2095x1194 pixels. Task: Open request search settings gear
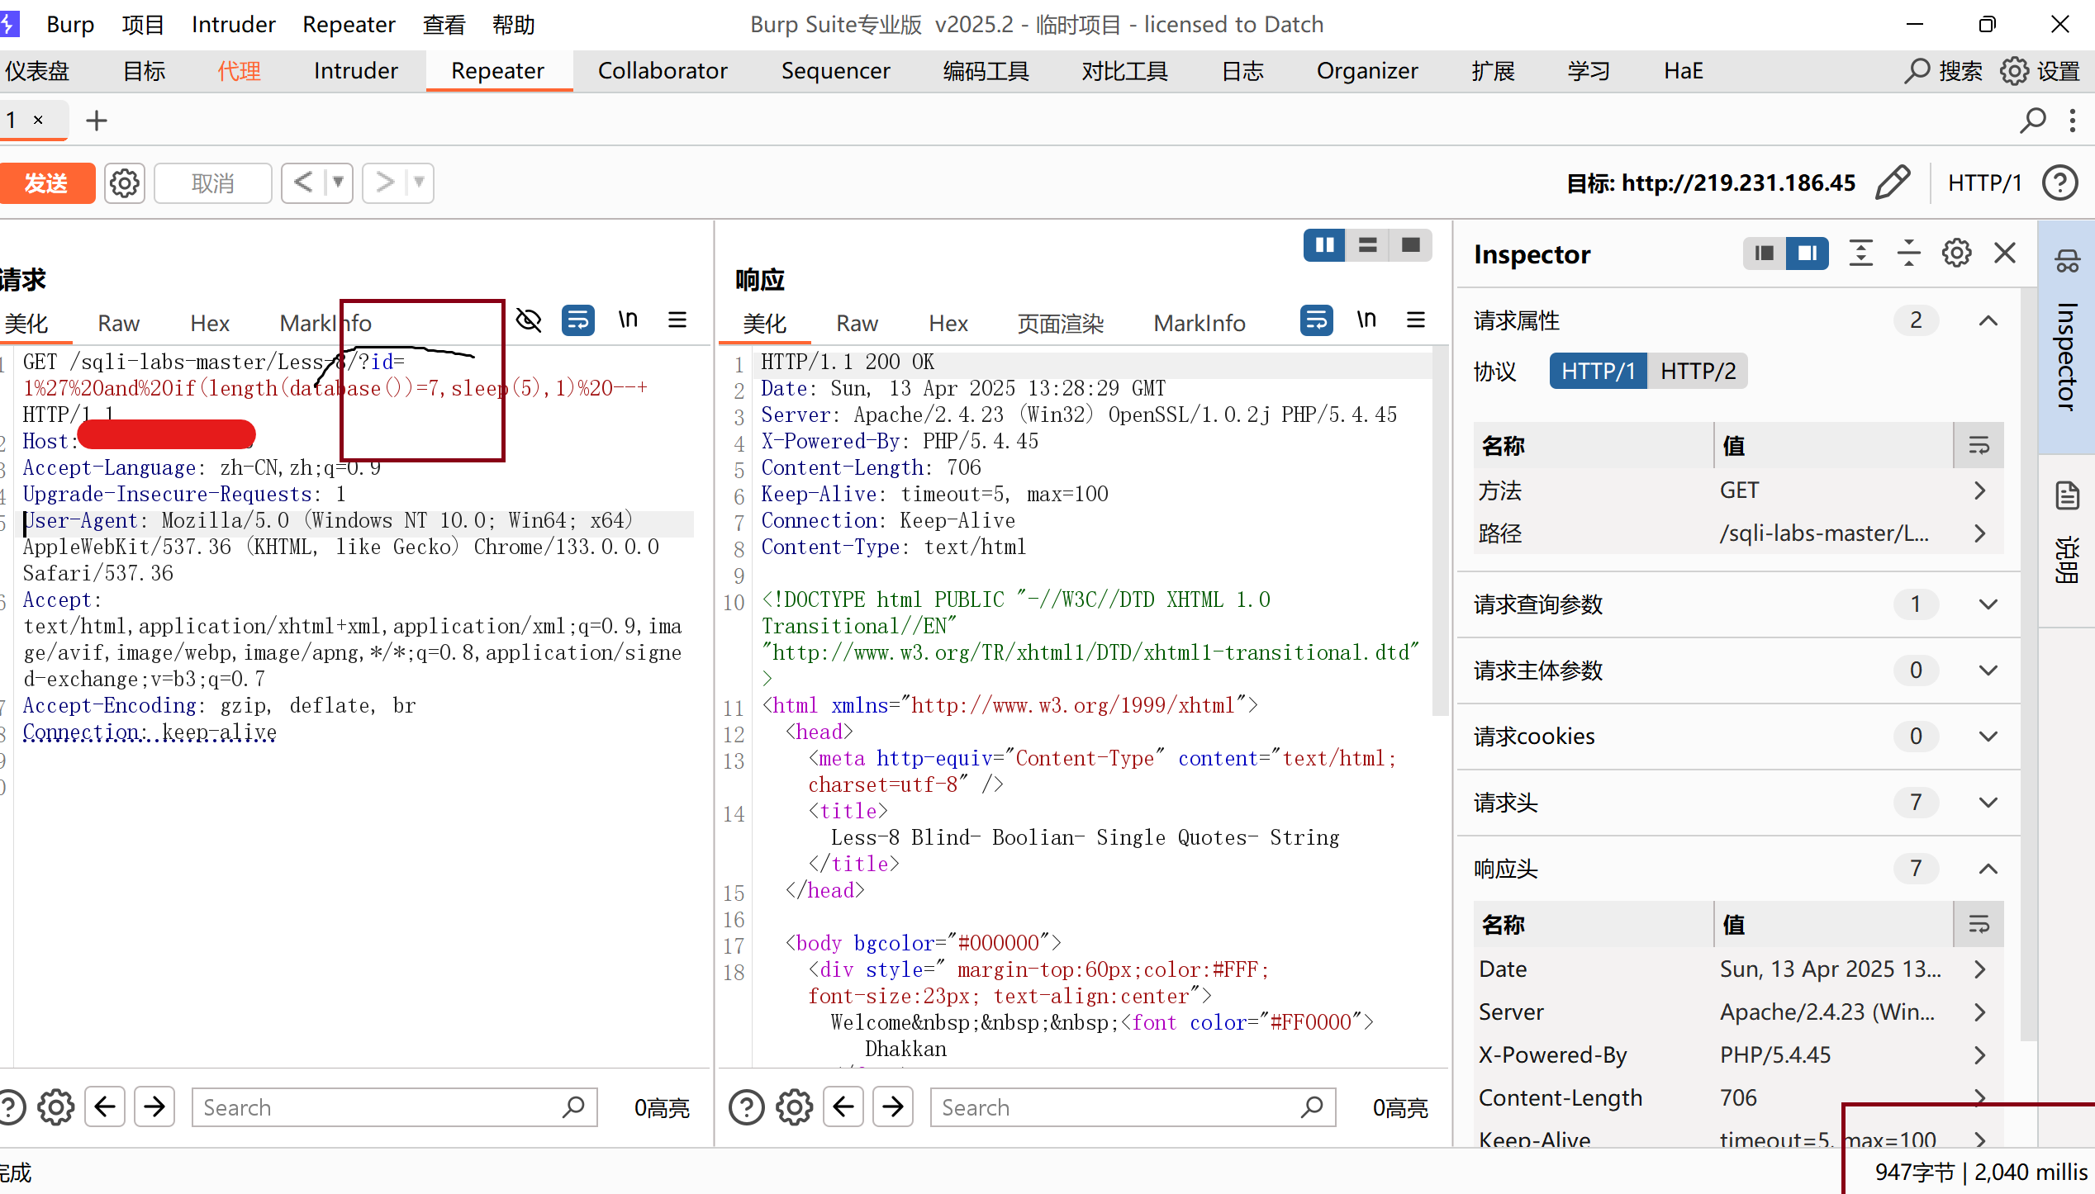(x=56, y=1107)
